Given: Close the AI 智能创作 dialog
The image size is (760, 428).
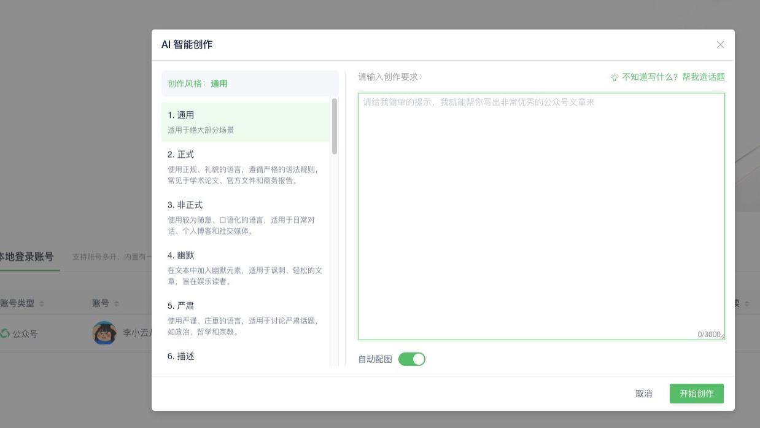Looking at the screenshot, I should 720,44.
